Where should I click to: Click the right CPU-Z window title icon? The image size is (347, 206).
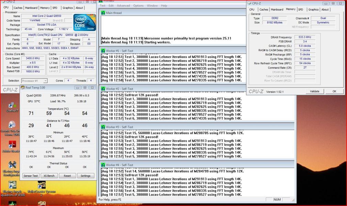click(250, 3)
